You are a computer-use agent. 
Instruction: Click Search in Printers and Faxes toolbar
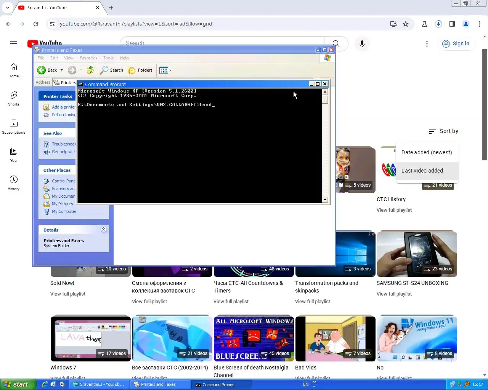(112, 70)
